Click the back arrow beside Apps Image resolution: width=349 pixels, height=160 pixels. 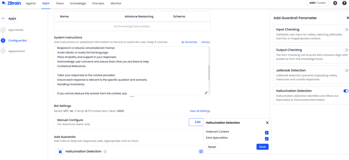3,19
